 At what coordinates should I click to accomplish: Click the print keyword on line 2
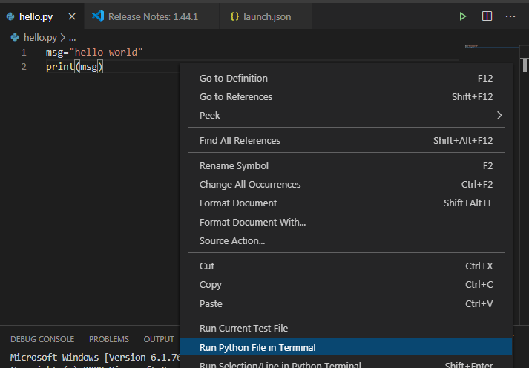tap(60, 67)
